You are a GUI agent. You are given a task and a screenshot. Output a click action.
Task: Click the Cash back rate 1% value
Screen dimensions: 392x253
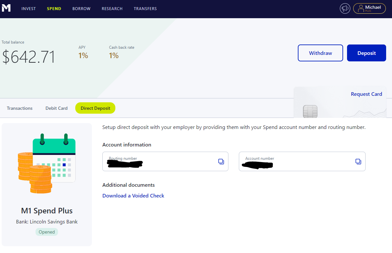[x=114, y=56]
